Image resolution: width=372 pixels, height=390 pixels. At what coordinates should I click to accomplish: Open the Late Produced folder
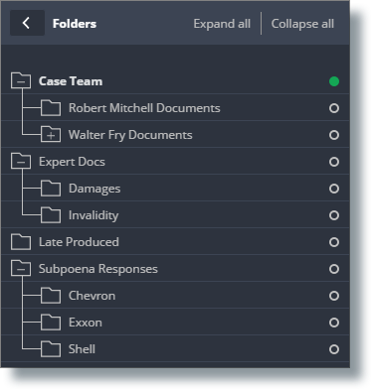pos(79,242)
